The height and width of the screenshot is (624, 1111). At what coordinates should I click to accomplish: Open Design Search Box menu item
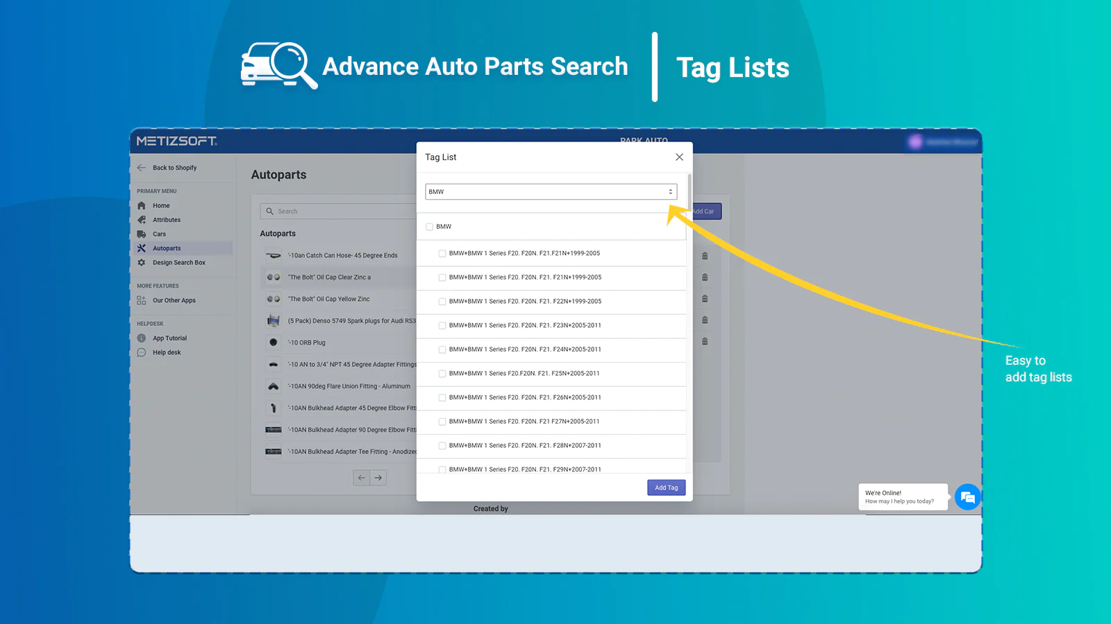179,263
